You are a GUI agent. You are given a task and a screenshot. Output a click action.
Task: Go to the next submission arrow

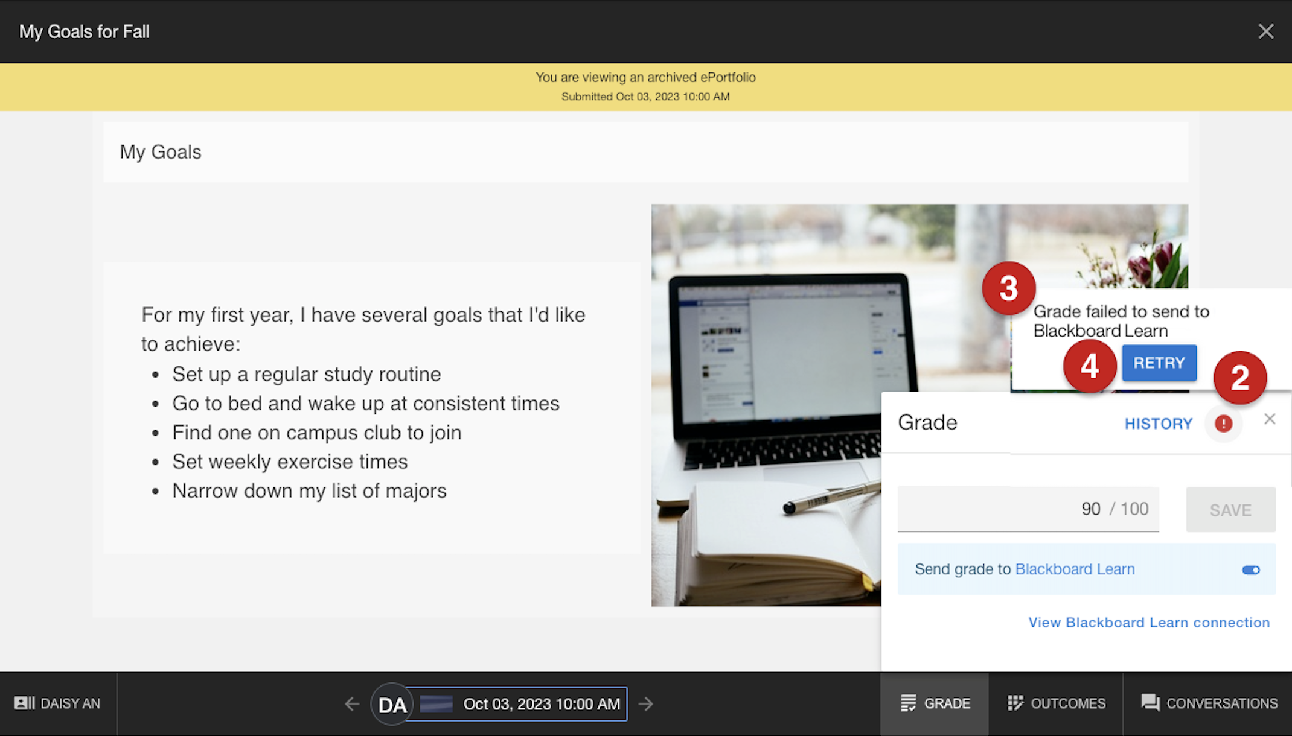tap(645, 703)
